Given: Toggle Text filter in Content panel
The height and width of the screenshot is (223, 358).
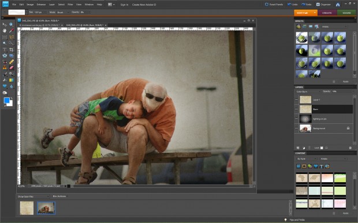Looking at the screenshot, I should coord(322,167).
